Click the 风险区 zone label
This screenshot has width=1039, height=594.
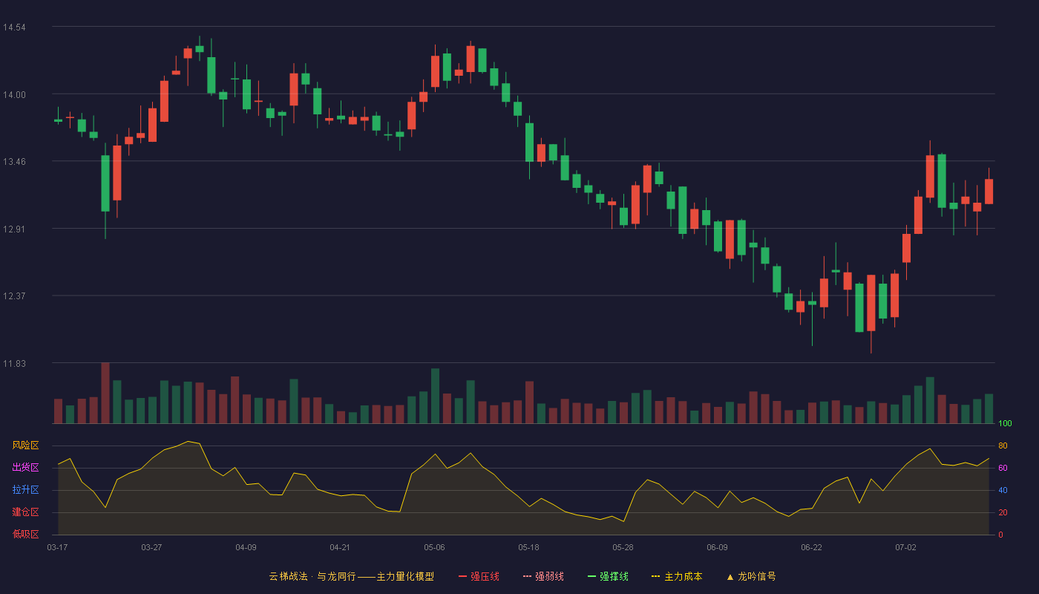pos(25,446)
